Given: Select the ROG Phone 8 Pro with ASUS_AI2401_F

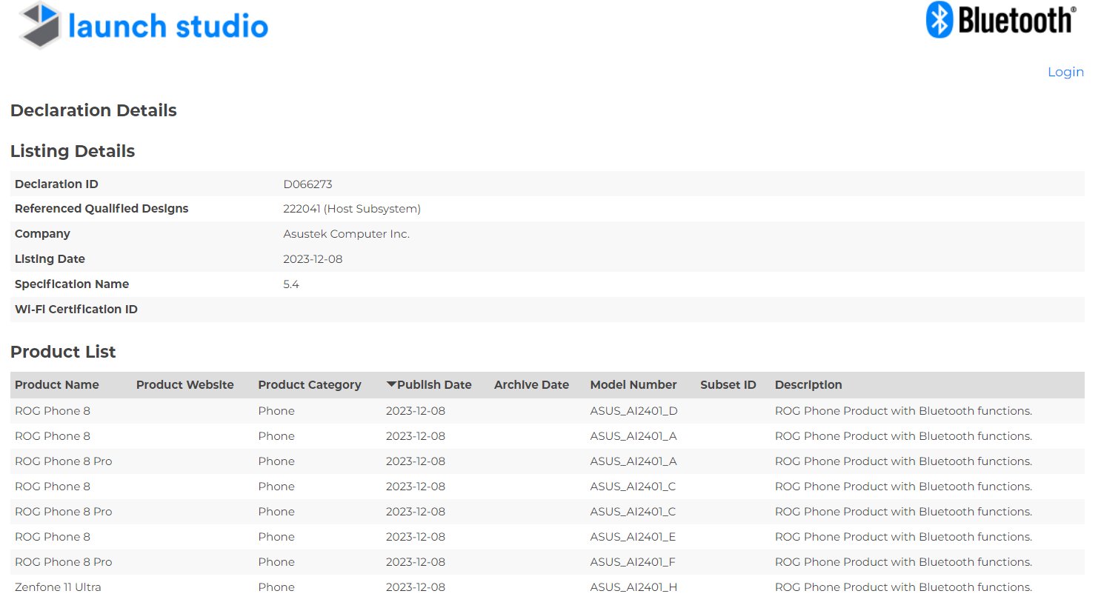Looking at the screenshot, I should click(64, 561).
